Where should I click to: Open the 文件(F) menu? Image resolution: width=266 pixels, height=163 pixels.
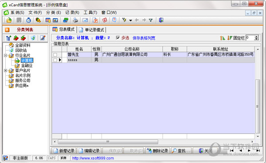coord(35,12)
